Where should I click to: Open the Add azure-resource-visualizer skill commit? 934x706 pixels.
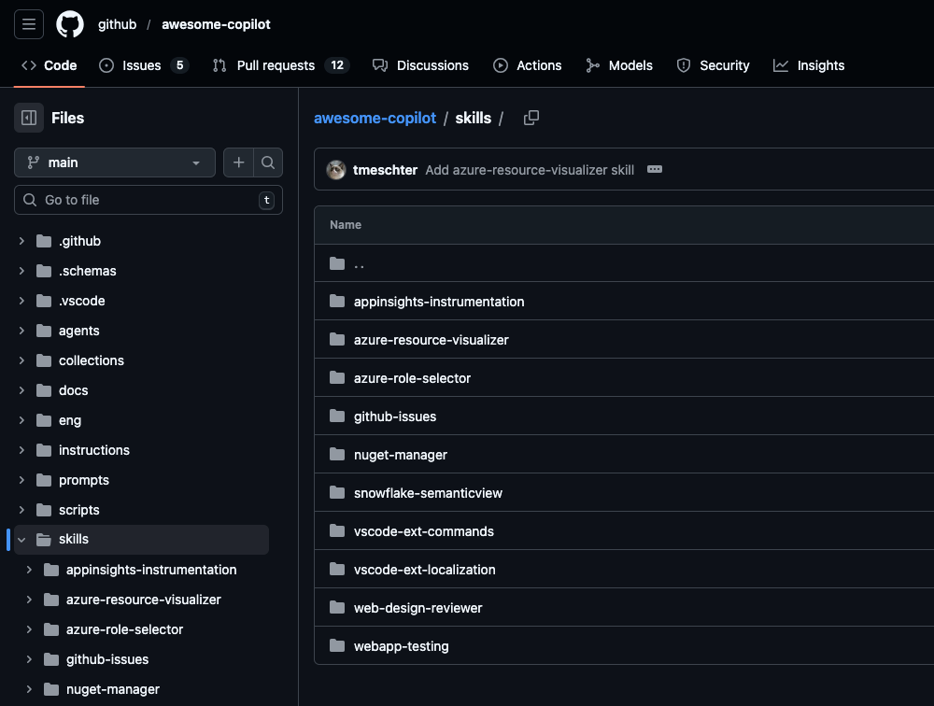(x=530, y=170)
